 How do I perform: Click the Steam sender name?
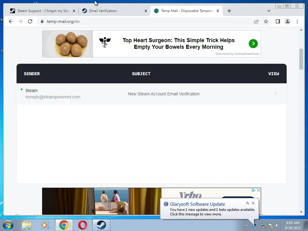[31, 91]
